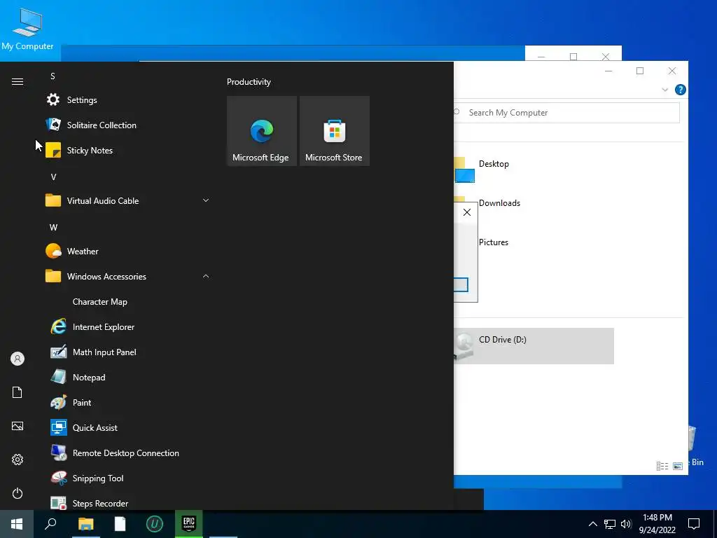Open Character Map entry
717x538 pixels.
128,301
